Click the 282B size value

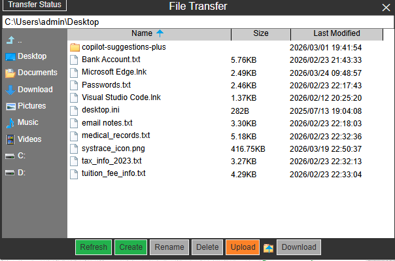tap(240, 111)
